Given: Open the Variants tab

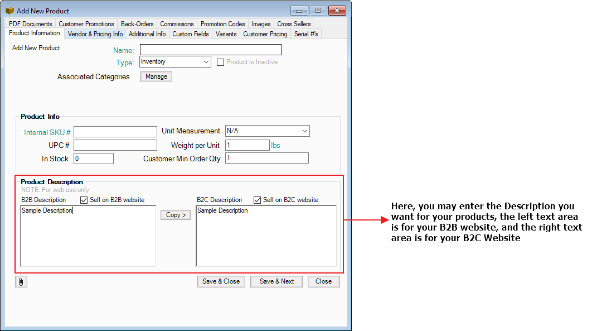Looking at the screenshot, I should coord(226,34).
